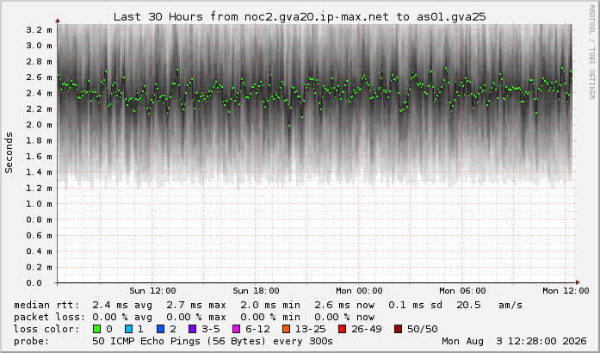Screen dimensions: 600x353
Task: Click the red 26-49 loss color swatch
Action: (x=342, y=329)
